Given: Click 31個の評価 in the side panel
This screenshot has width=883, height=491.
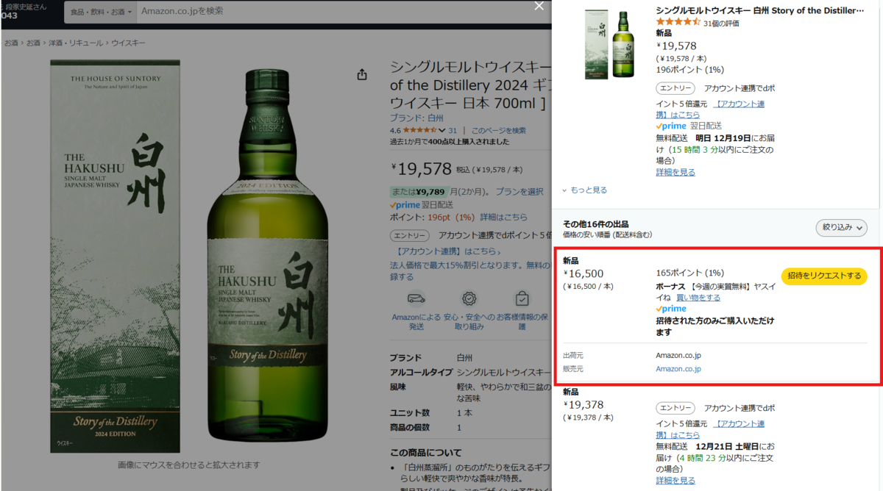Looking at the screenshot, I should click(x=722, y=24).
